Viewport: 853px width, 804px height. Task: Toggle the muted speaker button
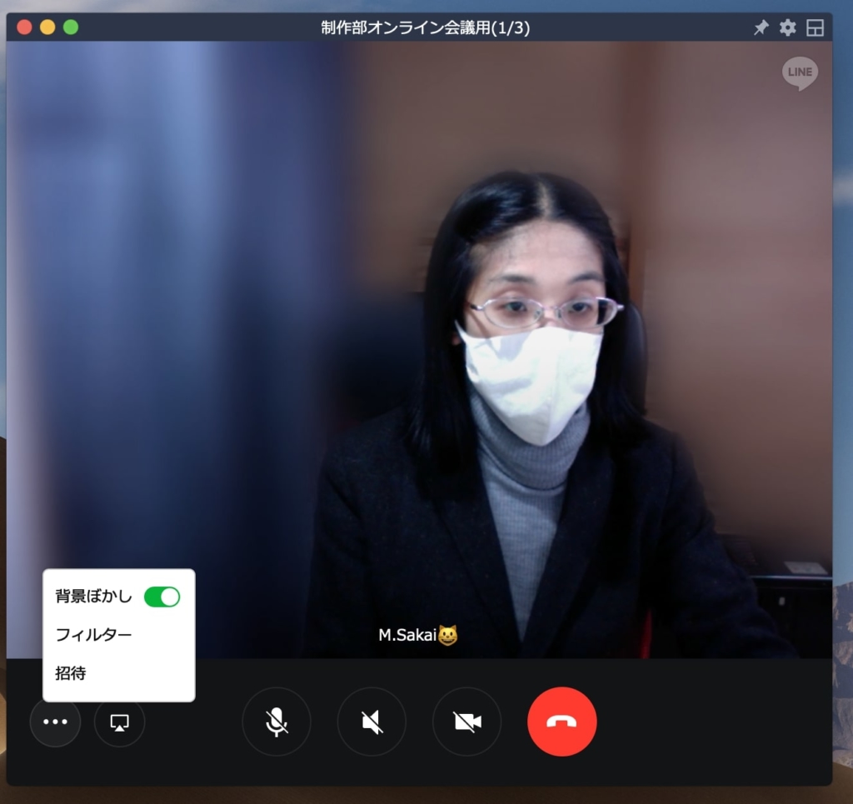(x=372, y=722)
